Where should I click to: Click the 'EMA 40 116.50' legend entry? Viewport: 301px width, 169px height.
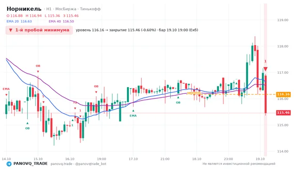[61, 21]
